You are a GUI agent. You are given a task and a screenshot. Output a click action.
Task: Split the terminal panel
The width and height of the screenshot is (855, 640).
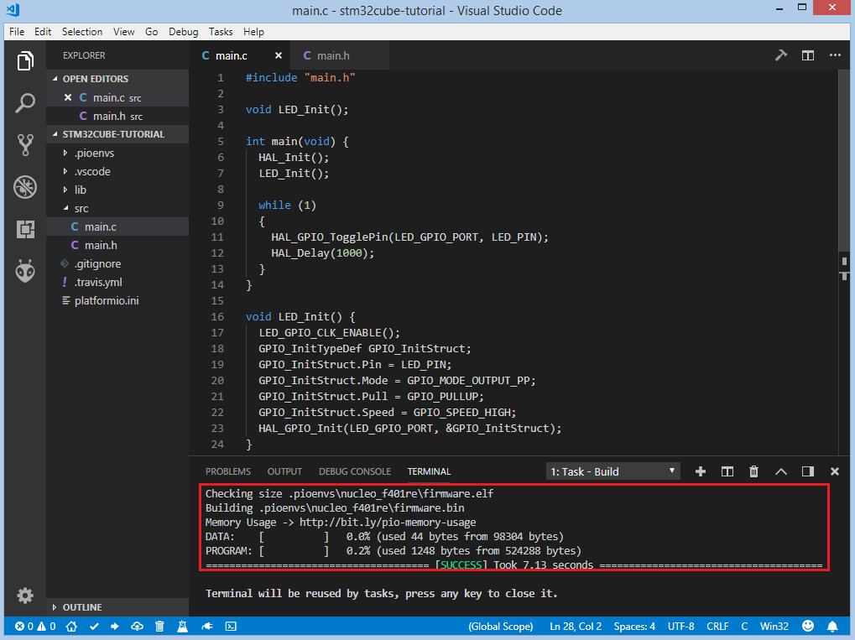click(x=727, y=471)
